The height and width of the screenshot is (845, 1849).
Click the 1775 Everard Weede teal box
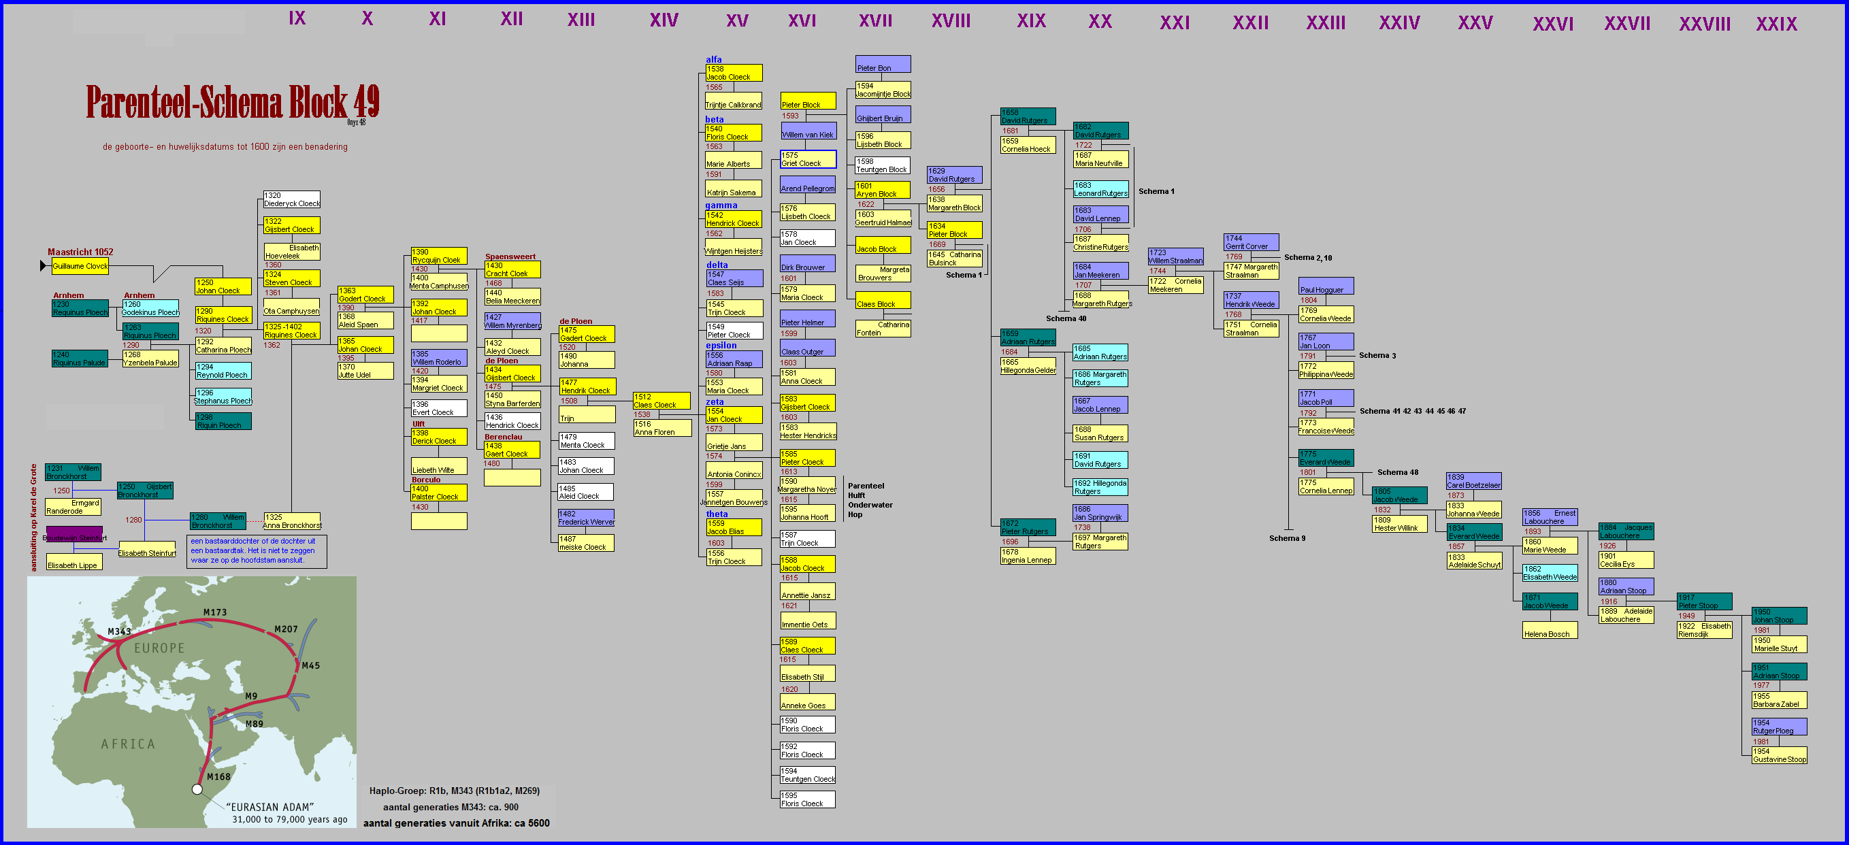tap(1325, 459)
